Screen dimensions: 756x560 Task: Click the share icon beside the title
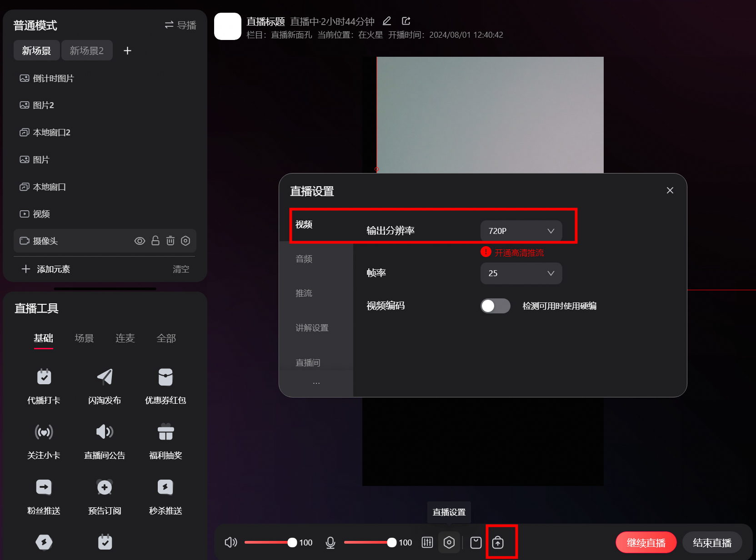click(406, 21)
